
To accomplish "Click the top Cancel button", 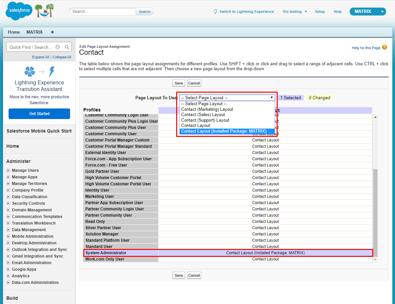I will coord(194,83).
